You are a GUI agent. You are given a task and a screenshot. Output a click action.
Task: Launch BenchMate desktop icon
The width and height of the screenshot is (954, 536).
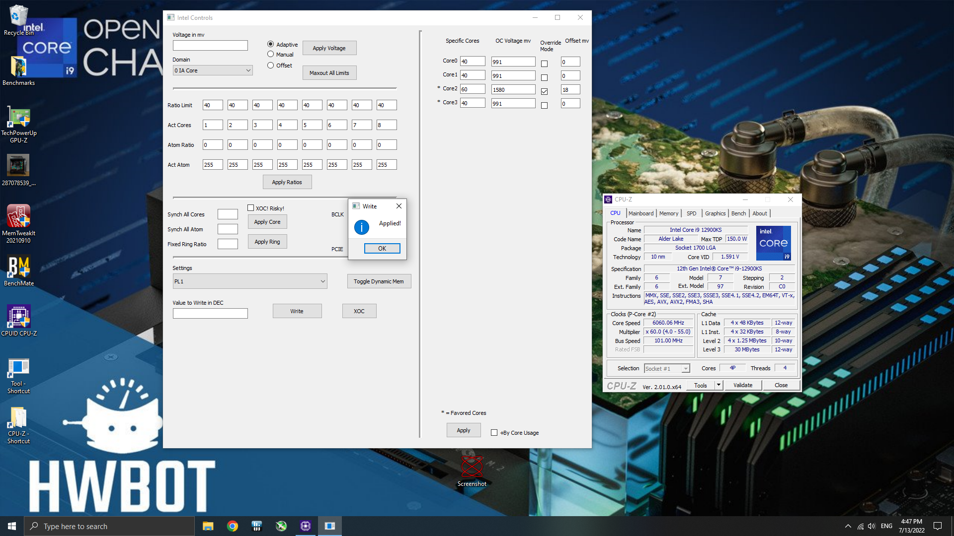coord(18,271)
